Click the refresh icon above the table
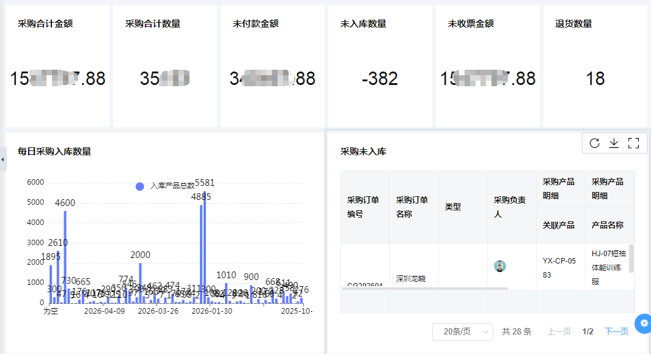 click(594, 142)
